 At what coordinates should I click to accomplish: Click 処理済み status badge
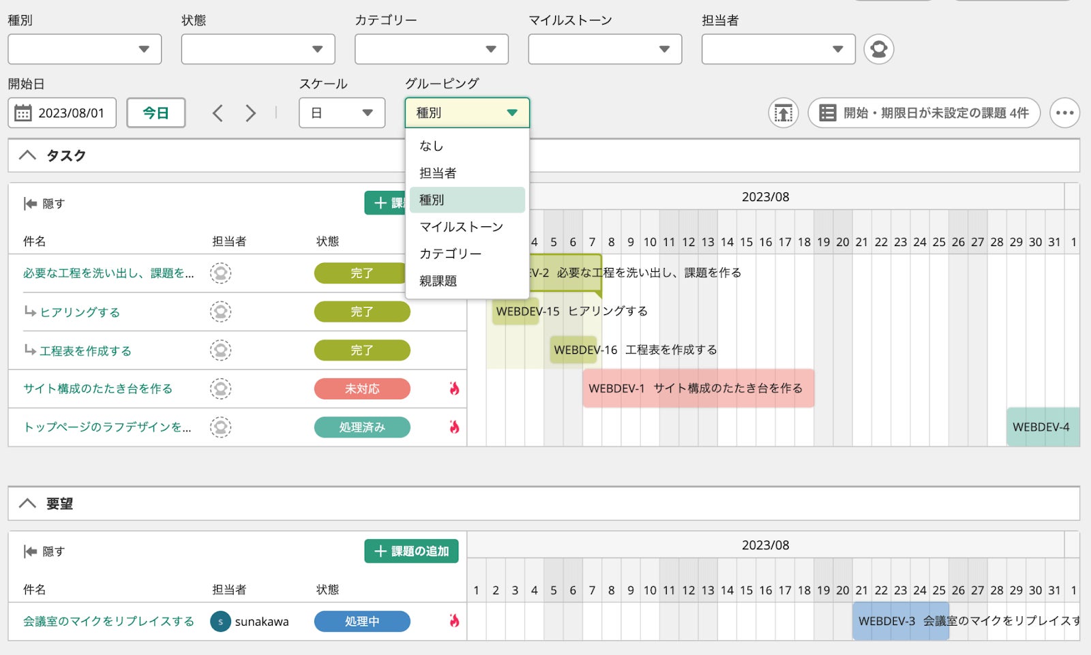pyautogui.click(x=362, y=427)
